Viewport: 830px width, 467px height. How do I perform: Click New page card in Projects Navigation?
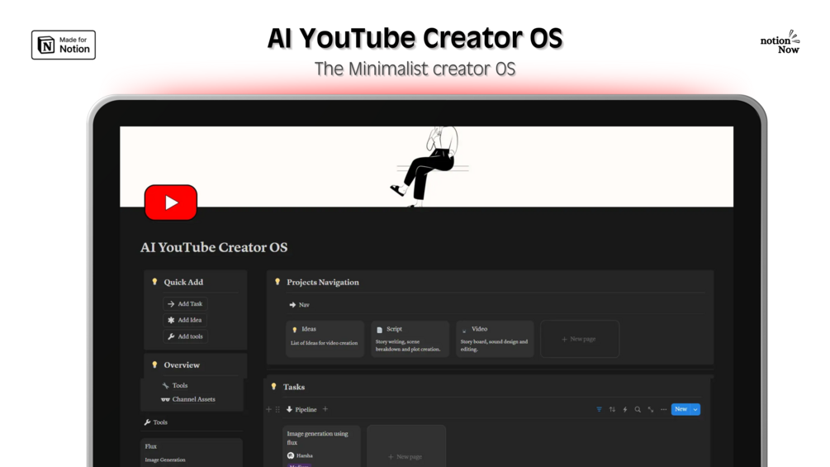pyautogui.click(x=580, y=338)
